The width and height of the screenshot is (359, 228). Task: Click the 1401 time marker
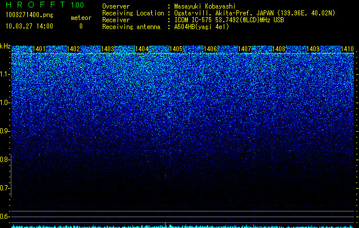click(x=39, y=49)
